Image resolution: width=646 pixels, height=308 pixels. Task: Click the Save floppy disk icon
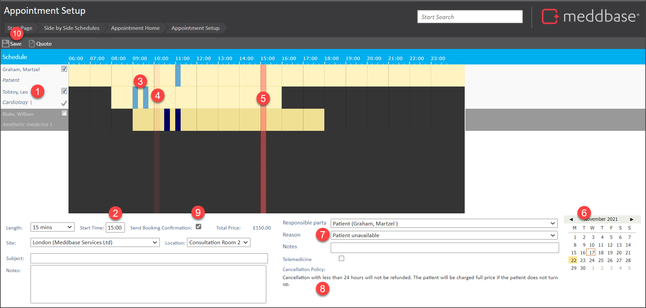point(6,44)
